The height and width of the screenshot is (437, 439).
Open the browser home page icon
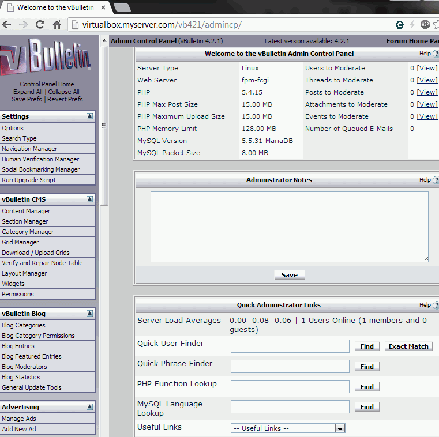coord(57,25)
